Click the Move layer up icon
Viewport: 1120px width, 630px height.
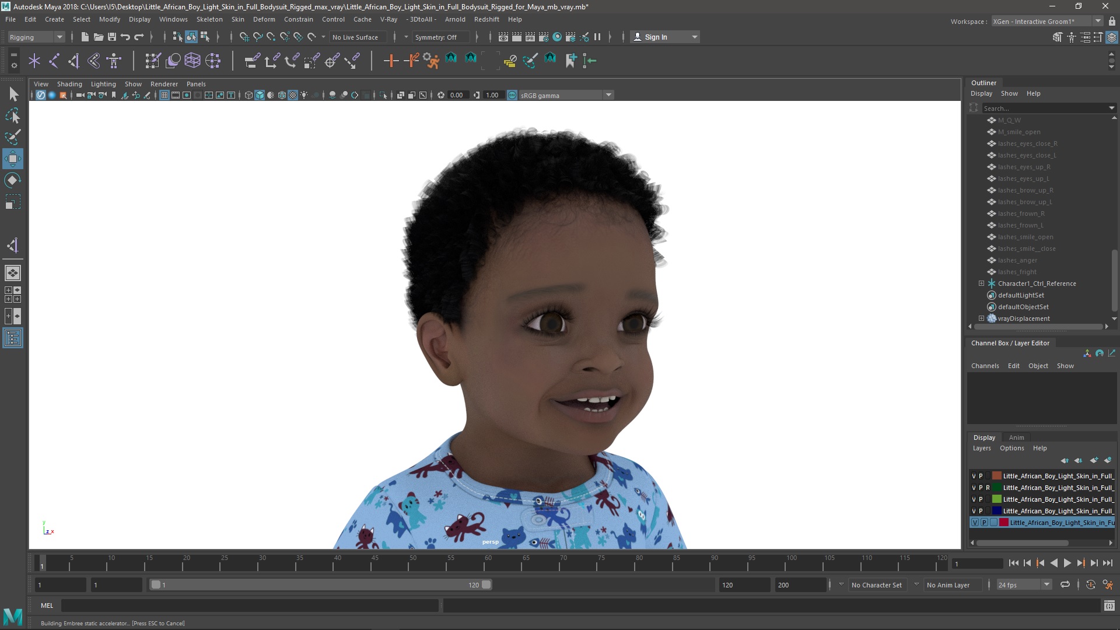[1065, 460]
